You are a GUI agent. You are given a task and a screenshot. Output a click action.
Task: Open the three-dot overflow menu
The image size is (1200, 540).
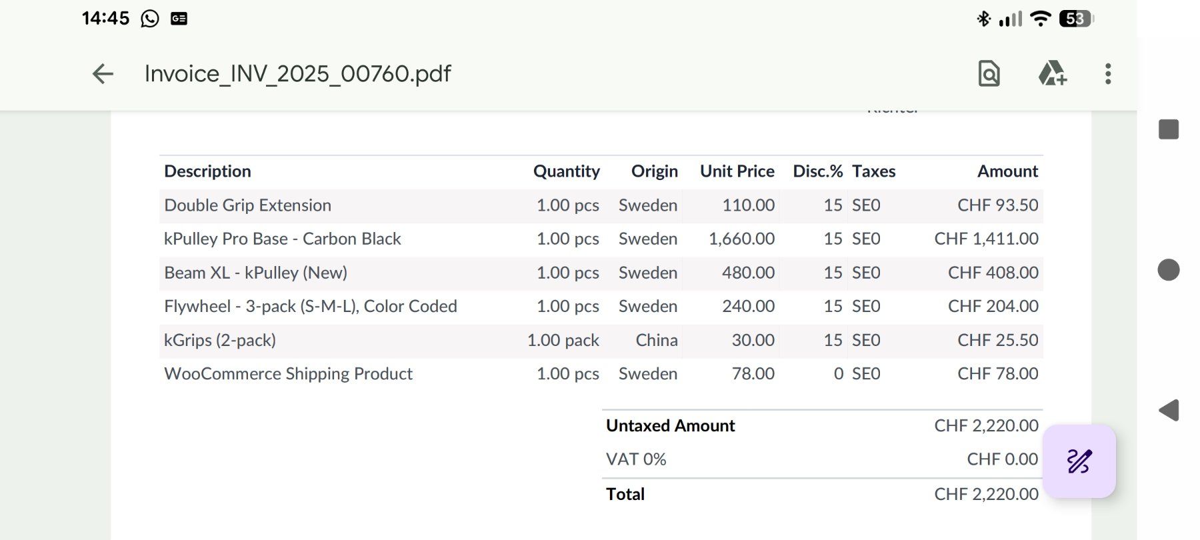[x=1108, y=73]
